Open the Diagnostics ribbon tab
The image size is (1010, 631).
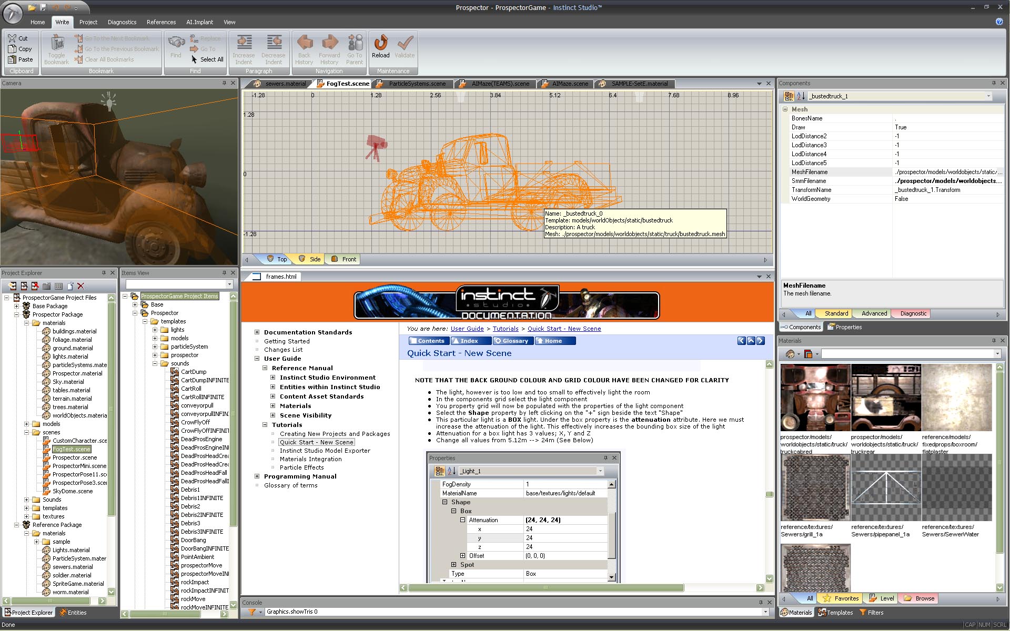[122, 22]
